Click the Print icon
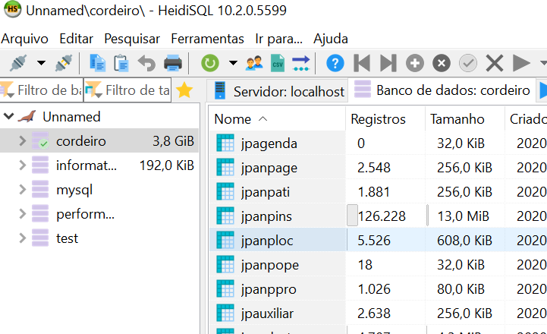 pyautogui.click(x=173, y=63)
